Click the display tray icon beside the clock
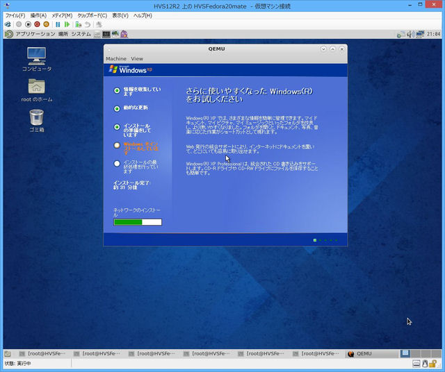Viewport: 445px width, 372px height. pyautogui.click(x=420, y=34)
